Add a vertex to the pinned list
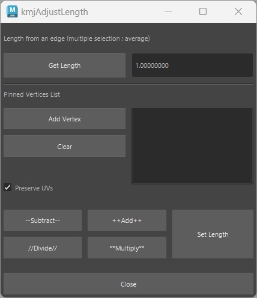This screenshot has width=257, height=298. [64, 119]
